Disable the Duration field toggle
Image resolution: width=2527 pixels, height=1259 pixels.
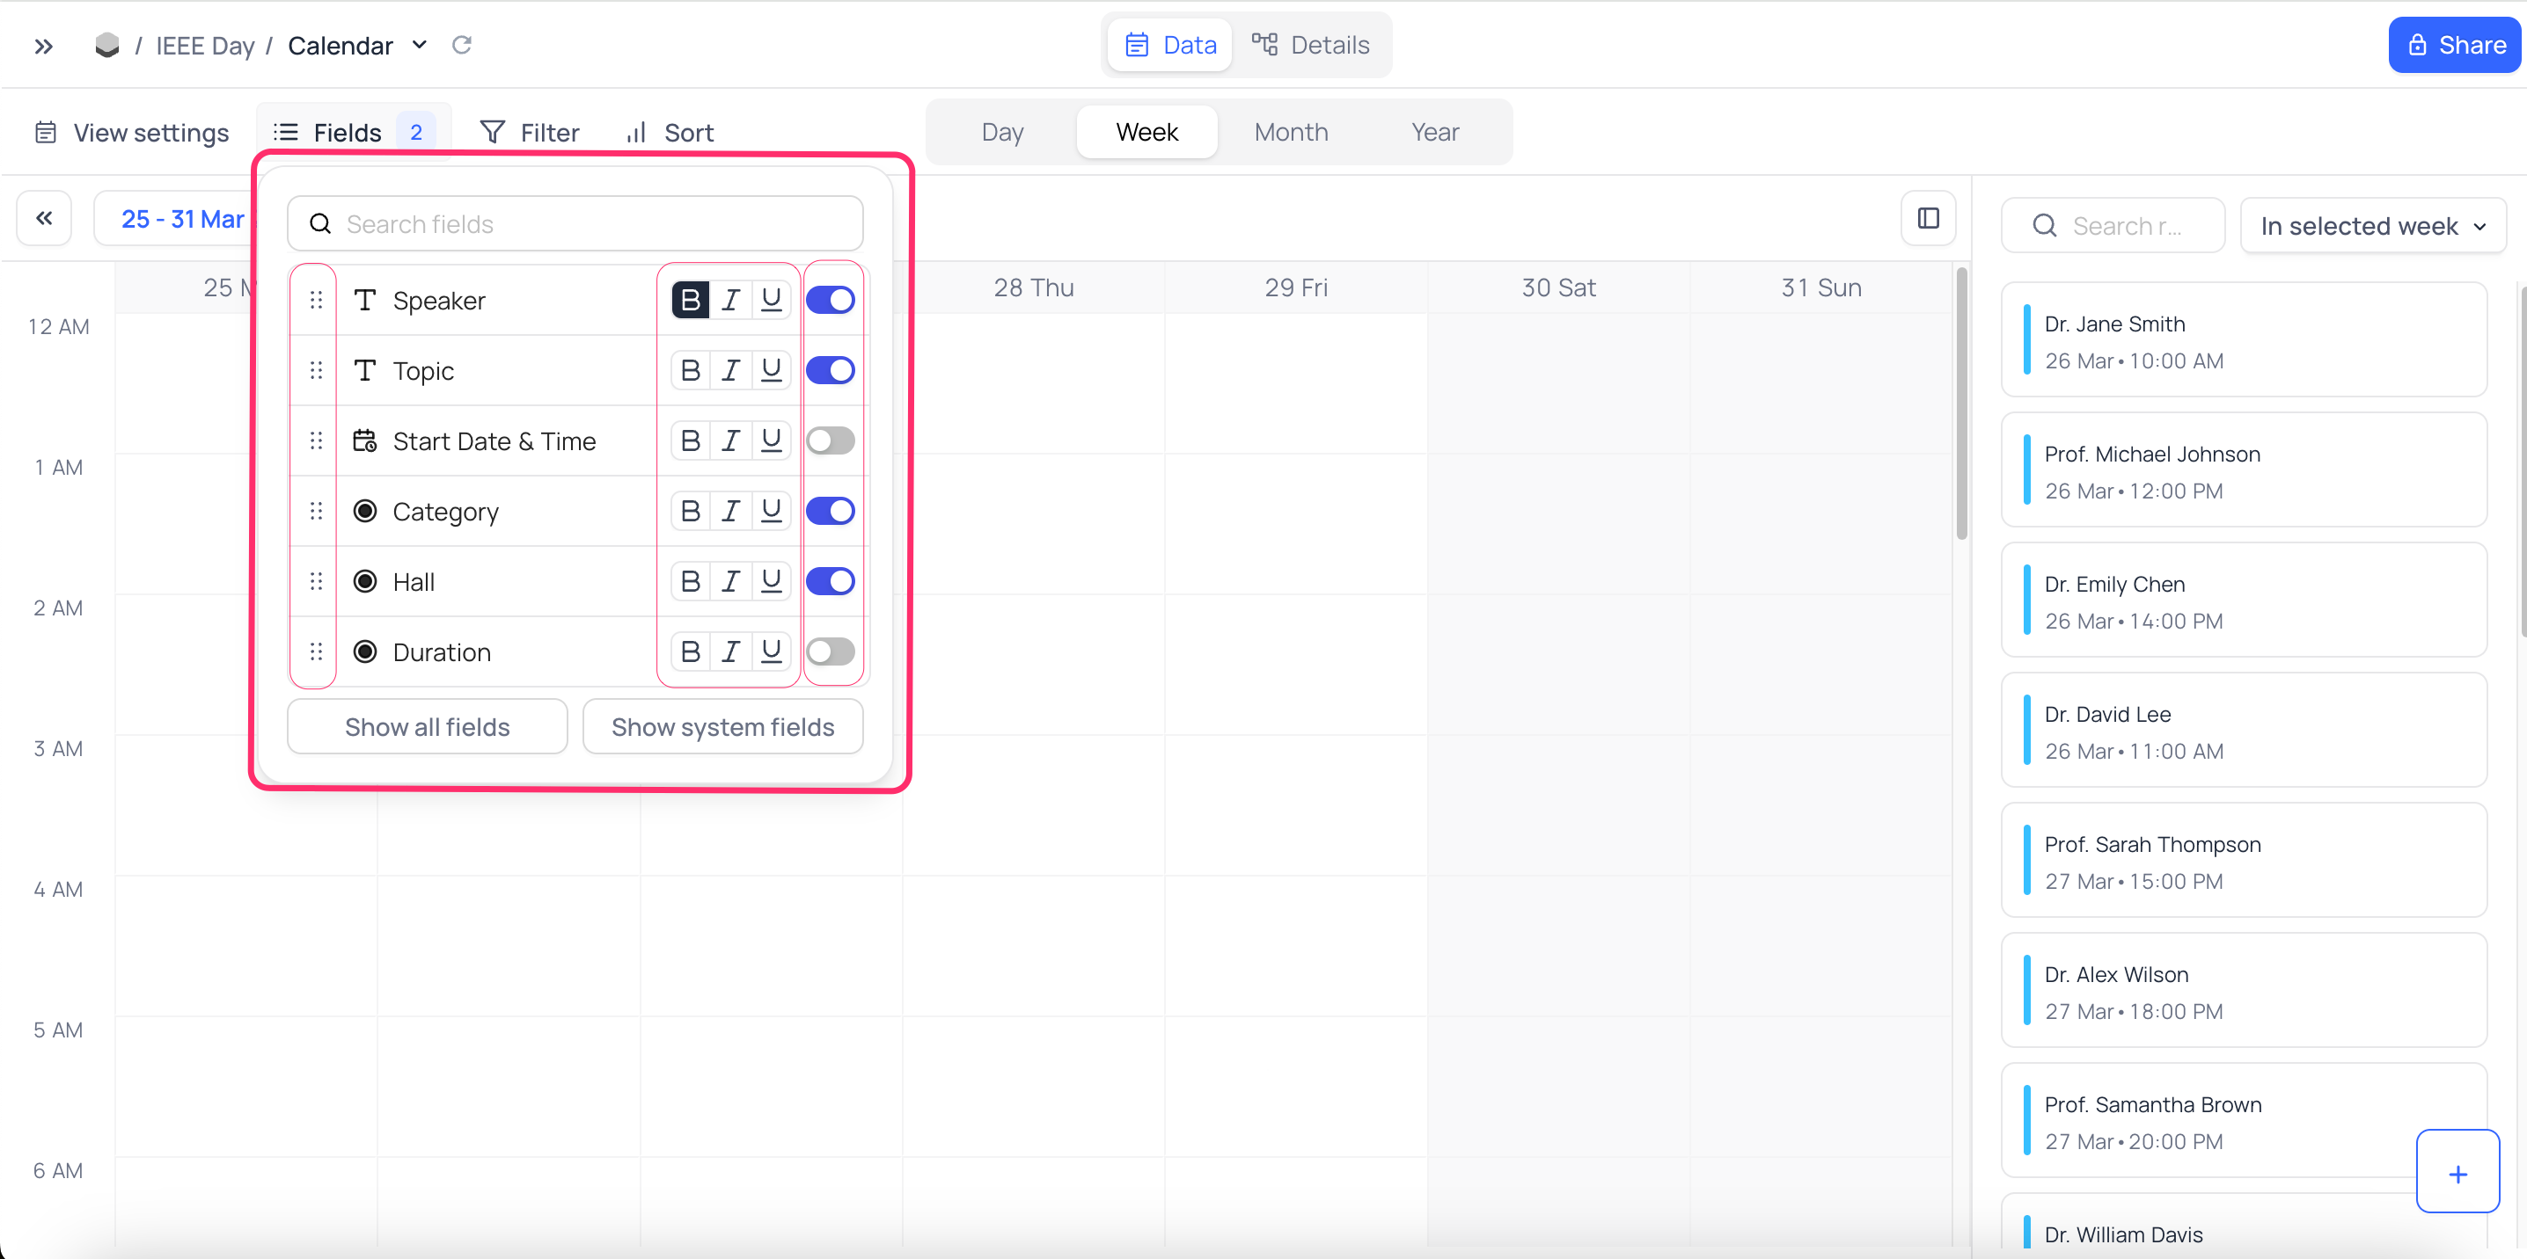pyautogui.click(x=831, y=652)
